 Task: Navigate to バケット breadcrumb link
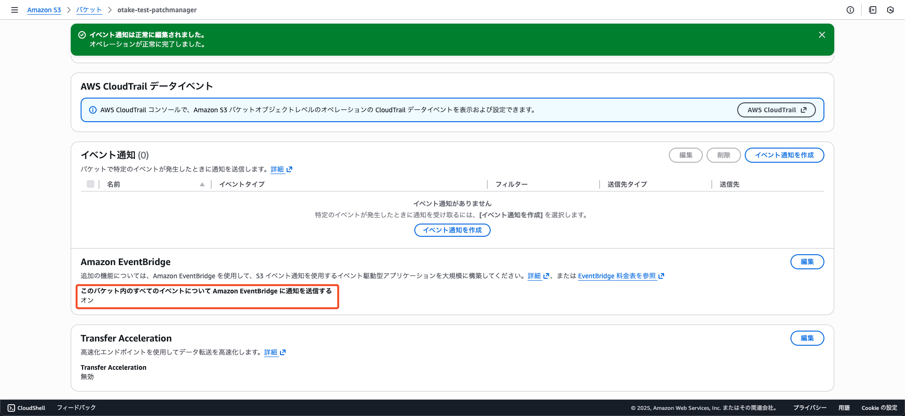click(x=89, y=10)
